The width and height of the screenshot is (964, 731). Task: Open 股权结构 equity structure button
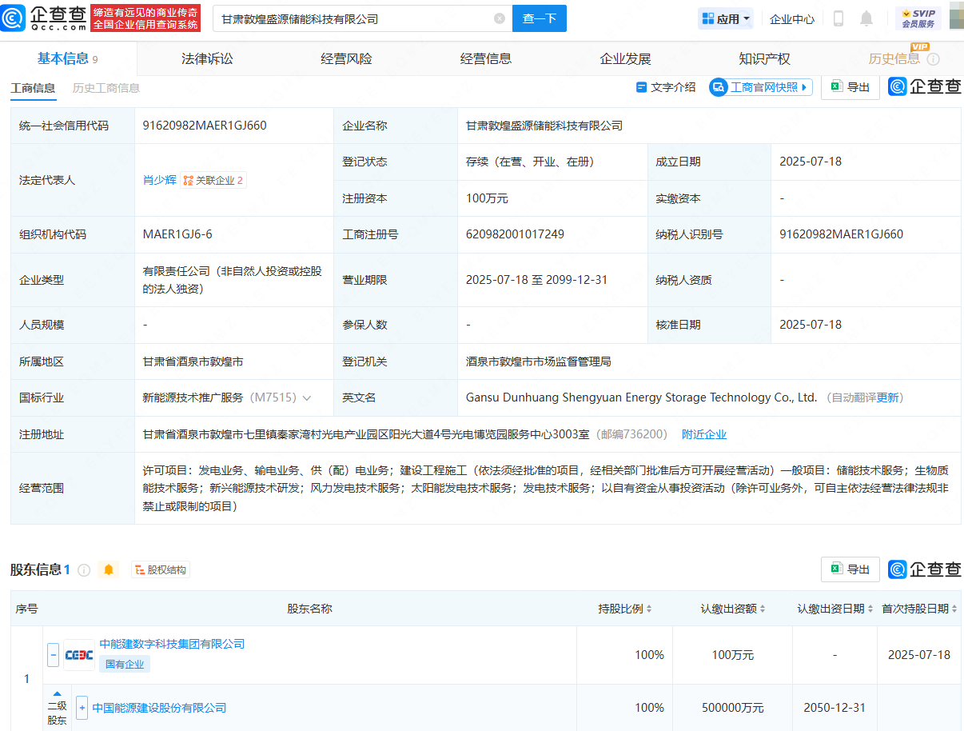[x=161, y=569]
